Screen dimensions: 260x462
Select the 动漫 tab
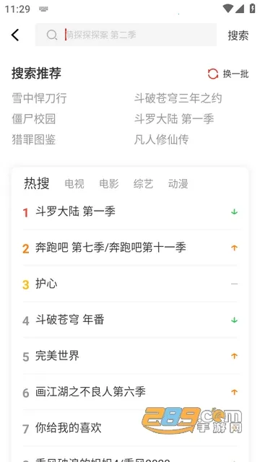coord(178,184)
